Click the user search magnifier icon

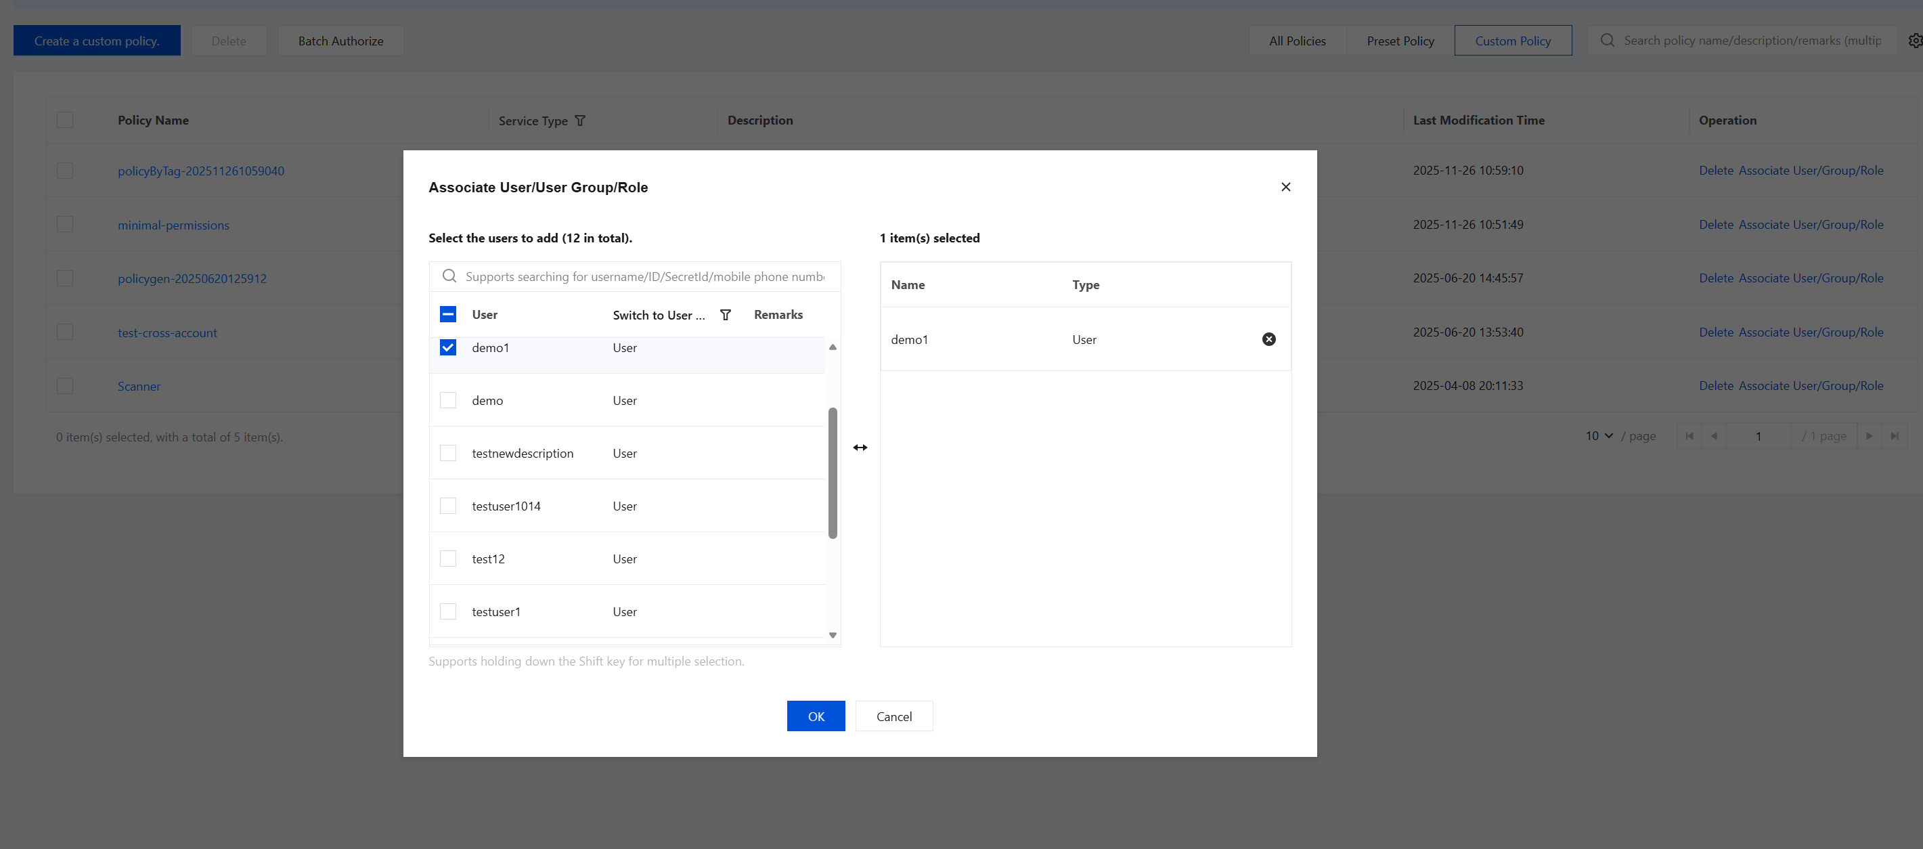[449, 276]
